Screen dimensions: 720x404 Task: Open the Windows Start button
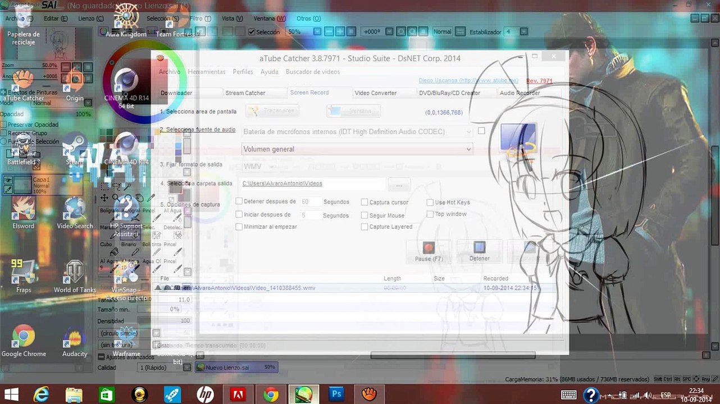(11, 394)
